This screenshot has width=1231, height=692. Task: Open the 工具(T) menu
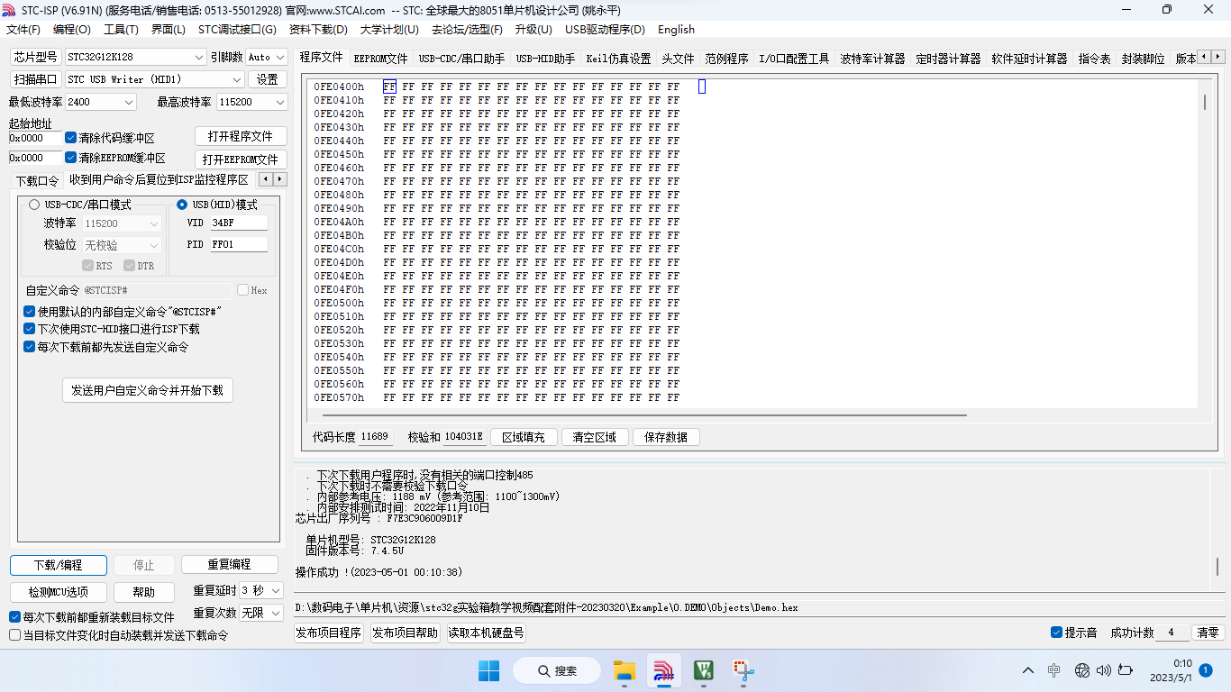point(121,30)
